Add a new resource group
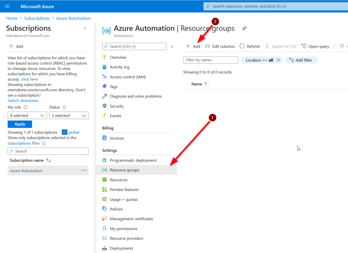The image size is (348, 253). point(193,46)
